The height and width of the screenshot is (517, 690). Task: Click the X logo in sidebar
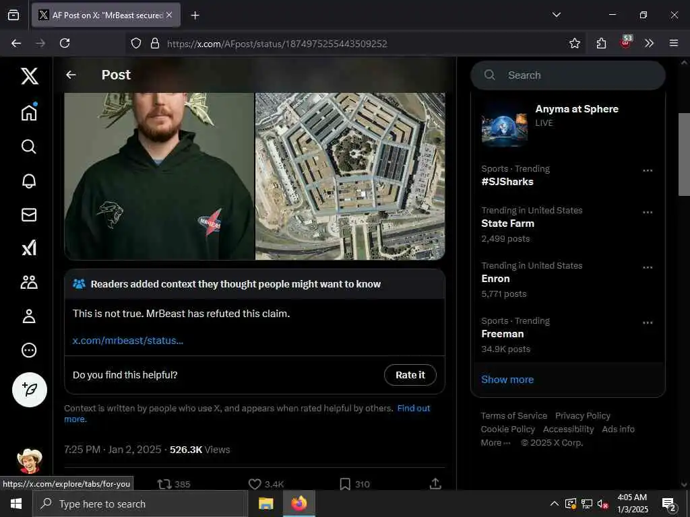pyautogui.click(x=30, y=76)
